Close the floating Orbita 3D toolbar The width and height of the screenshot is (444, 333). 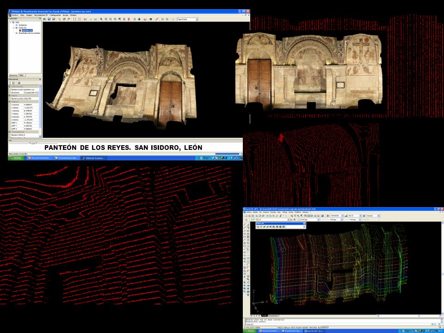[x=304, y=223]
